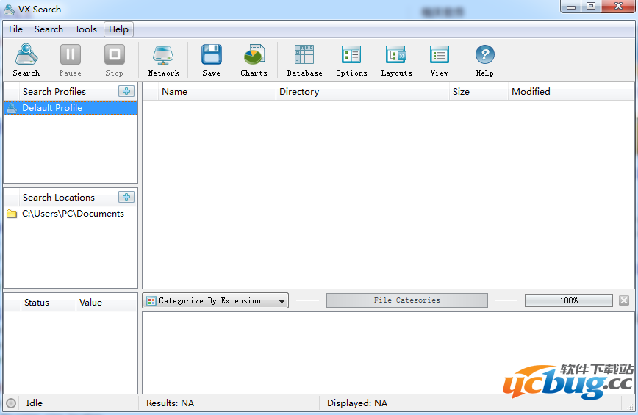Sort results by Size column
The image size is (638, 415).
(x=478, y=92)
